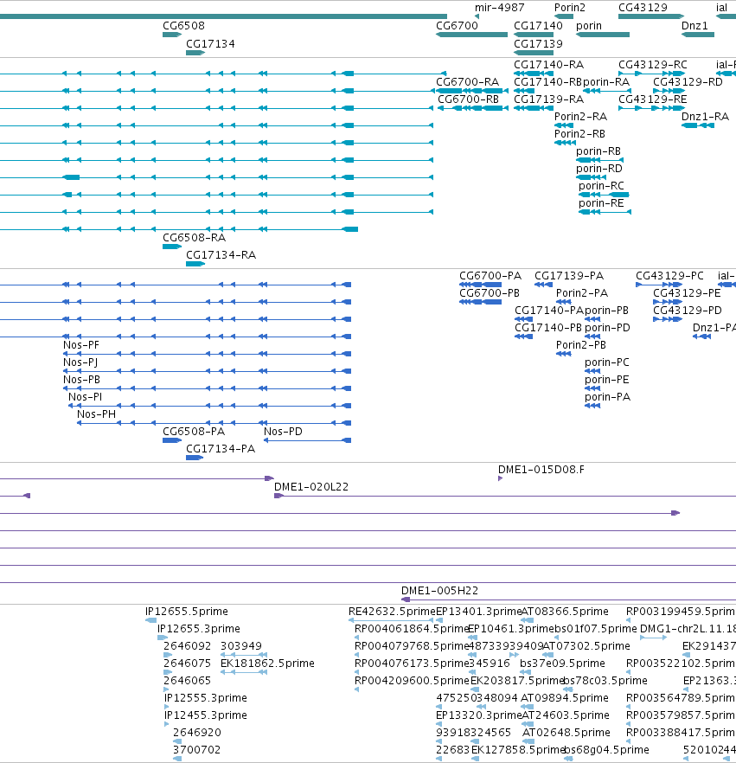Select the CG17139-RA transcript
Screen dimensions: 736x763
534,108
